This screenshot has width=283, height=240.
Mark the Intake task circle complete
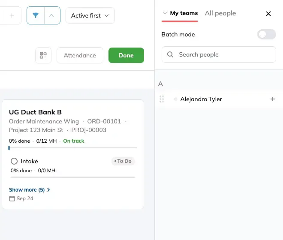[x=14, y=161]
